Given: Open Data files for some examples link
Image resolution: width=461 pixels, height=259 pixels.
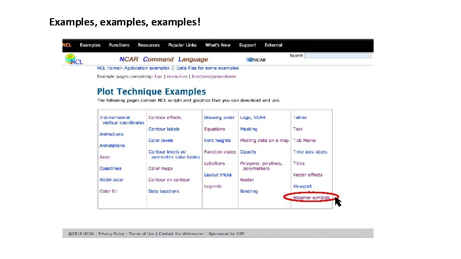Looking at the screenshot, I should tap(207, 68).
